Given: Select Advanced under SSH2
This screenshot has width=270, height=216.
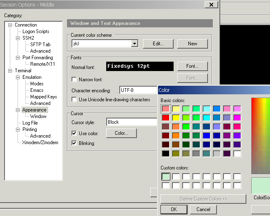Looking at the screenshot, I should (40, 51).
